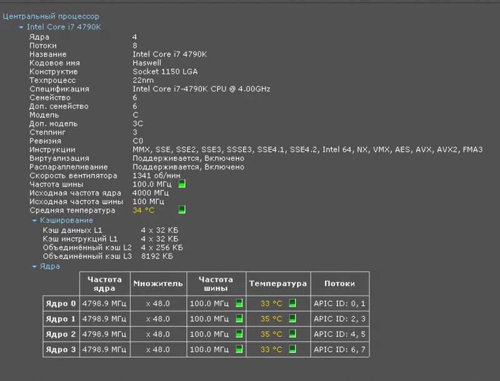Image resolution: width=500 pixels, height=381 pixels.
Task: Click APIC ID: 6, 7 cell
Action: 339,350
